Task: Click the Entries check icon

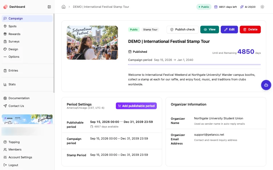Action: click(5, 70)
